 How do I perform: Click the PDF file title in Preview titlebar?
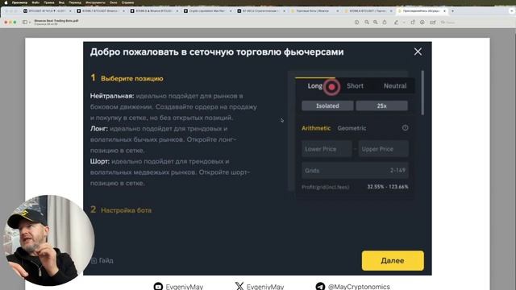(x=56, y=21)
